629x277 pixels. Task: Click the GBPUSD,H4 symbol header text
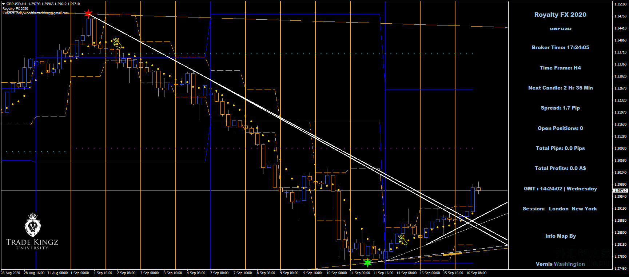coord(16,4)
